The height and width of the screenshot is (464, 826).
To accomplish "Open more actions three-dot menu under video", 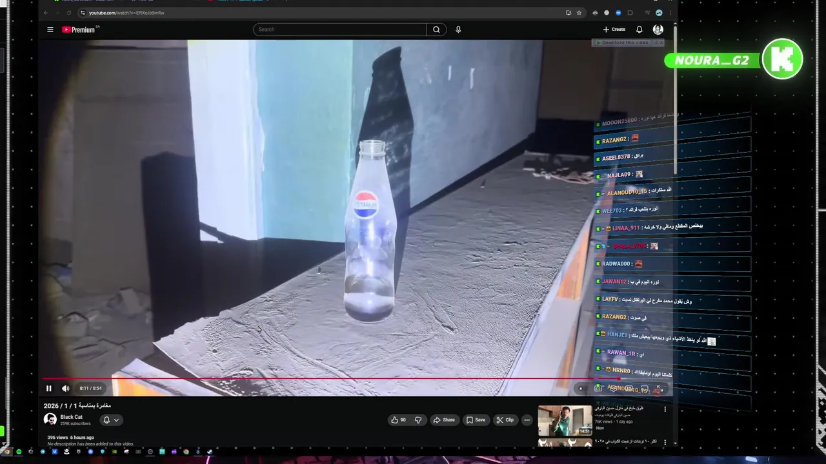I will tap(527, 420).
